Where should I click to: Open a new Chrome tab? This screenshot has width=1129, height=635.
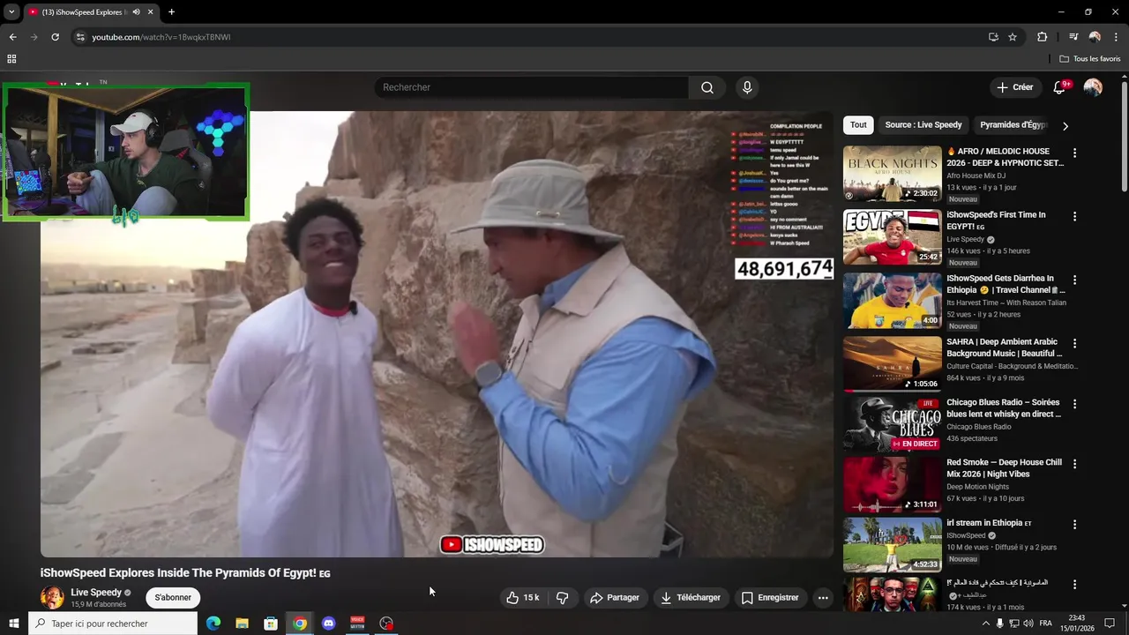coord(171,11)
